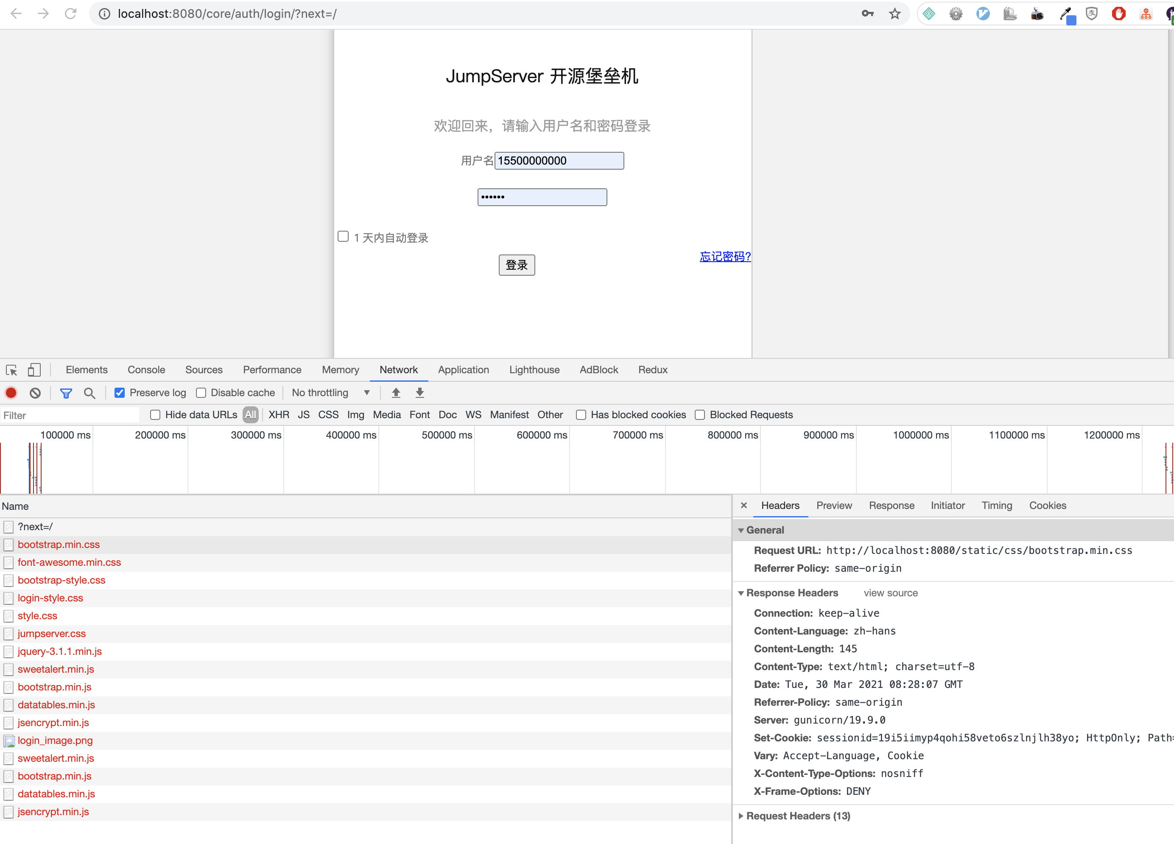The width and height of the screenshot is (1174, 844).
Task: Import HAR with the upload icon
Action: coord(395,393)
